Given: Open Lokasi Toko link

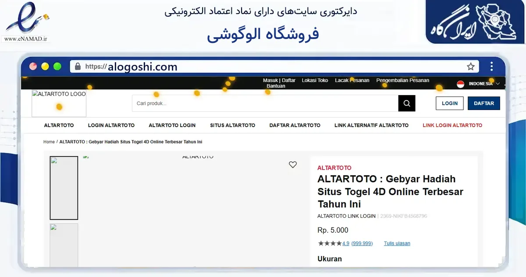Looking at the screenshot, I should point(315,81).
